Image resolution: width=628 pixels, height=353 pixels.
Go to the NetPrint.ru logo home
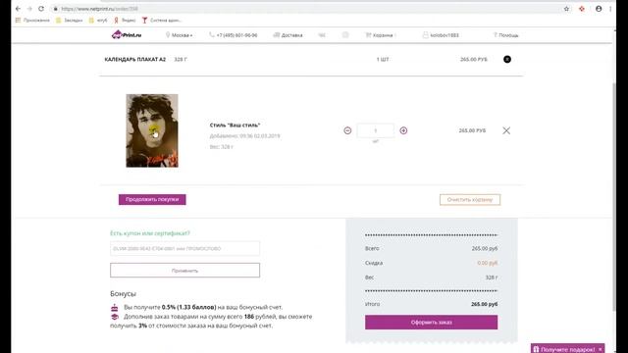coord(127,35)
